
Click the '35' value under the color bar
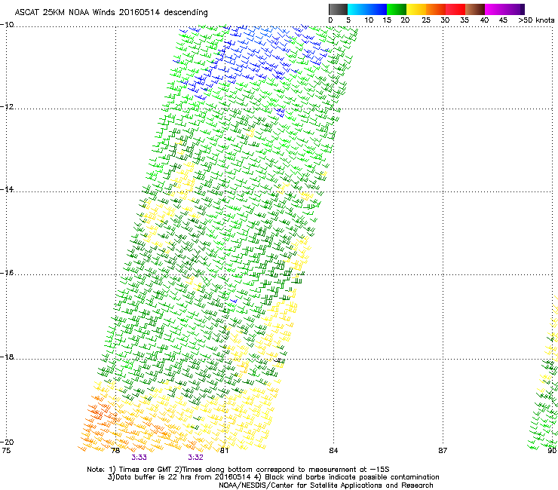click(464, 20)
